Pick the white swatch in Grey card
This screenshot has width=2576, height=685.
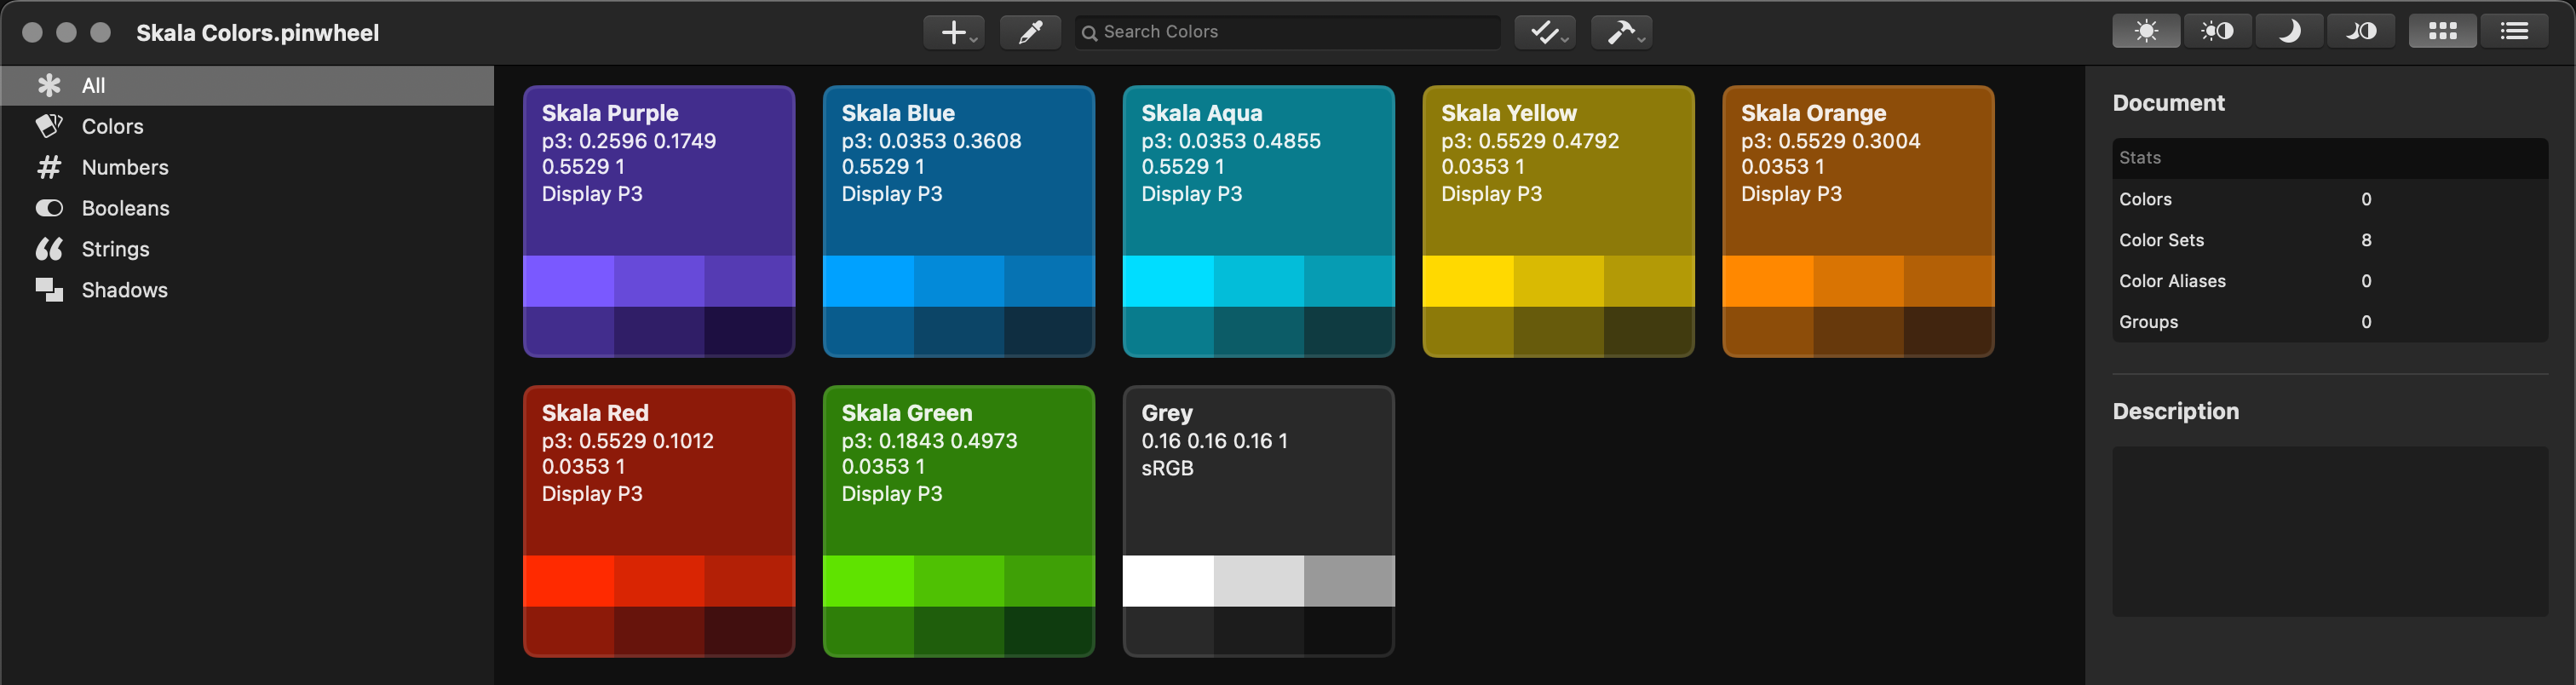point(1168,581)
